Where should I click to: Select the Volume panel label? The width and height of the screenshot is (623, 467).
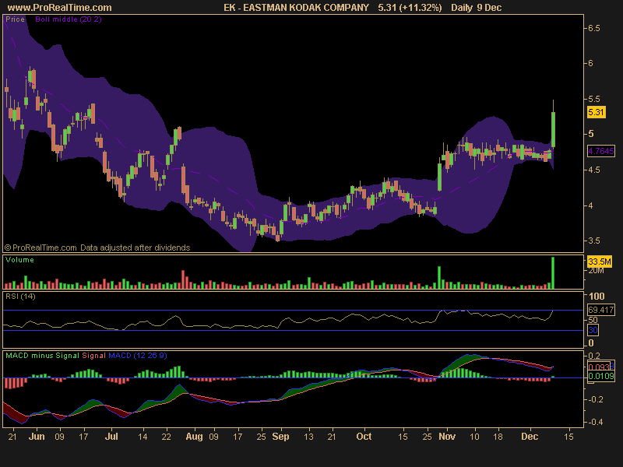click(x=20, y=260)
